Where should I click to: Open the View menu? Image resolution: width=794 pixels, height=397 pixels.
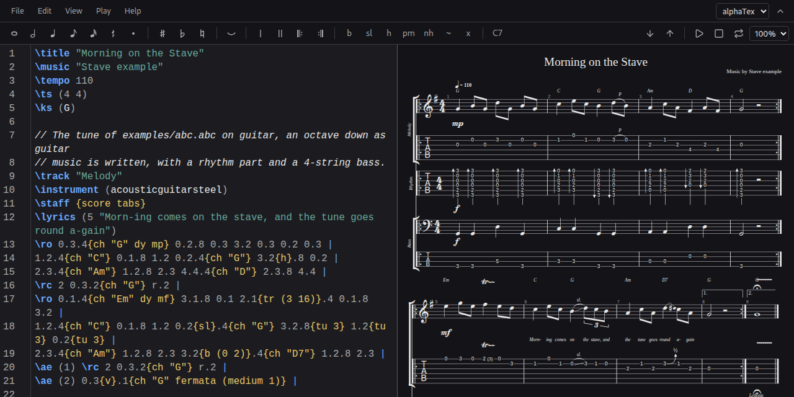(x=74, y=11)
